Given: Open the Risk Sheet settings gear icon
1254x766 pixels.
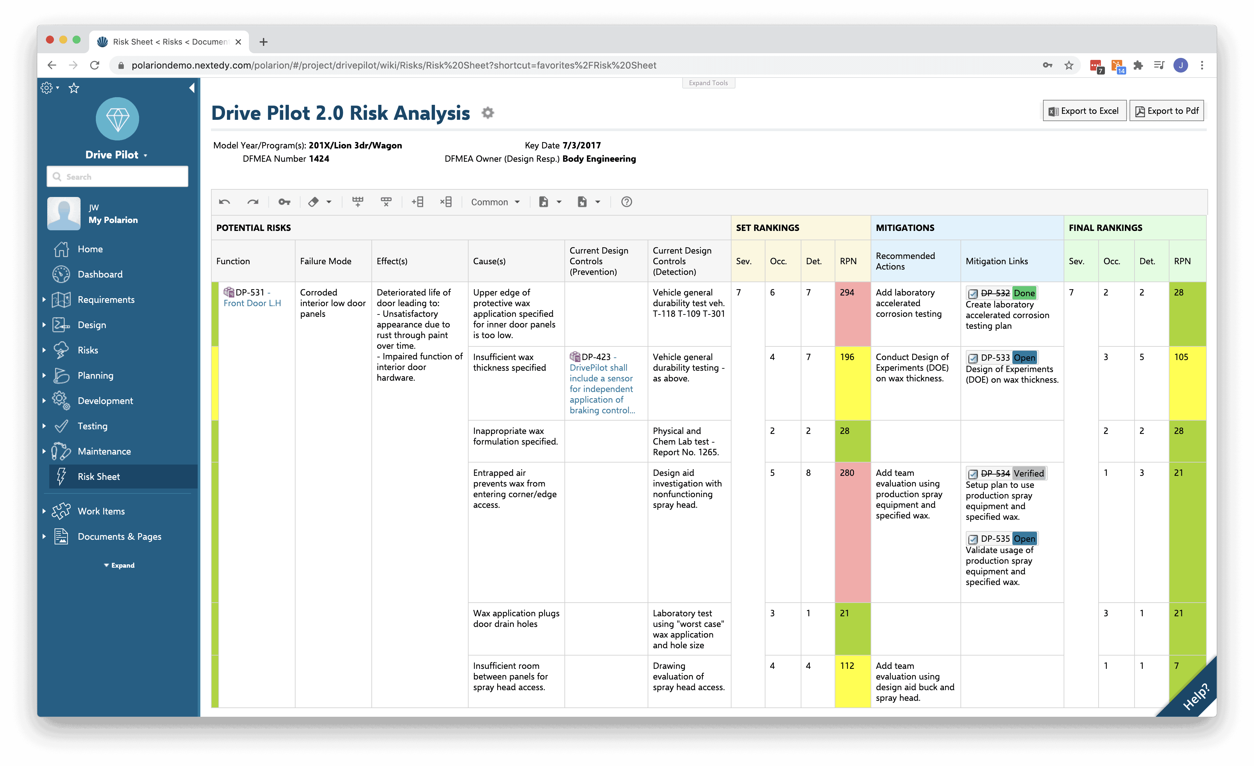Looking at the screenshot, I should tap(488, 112).
